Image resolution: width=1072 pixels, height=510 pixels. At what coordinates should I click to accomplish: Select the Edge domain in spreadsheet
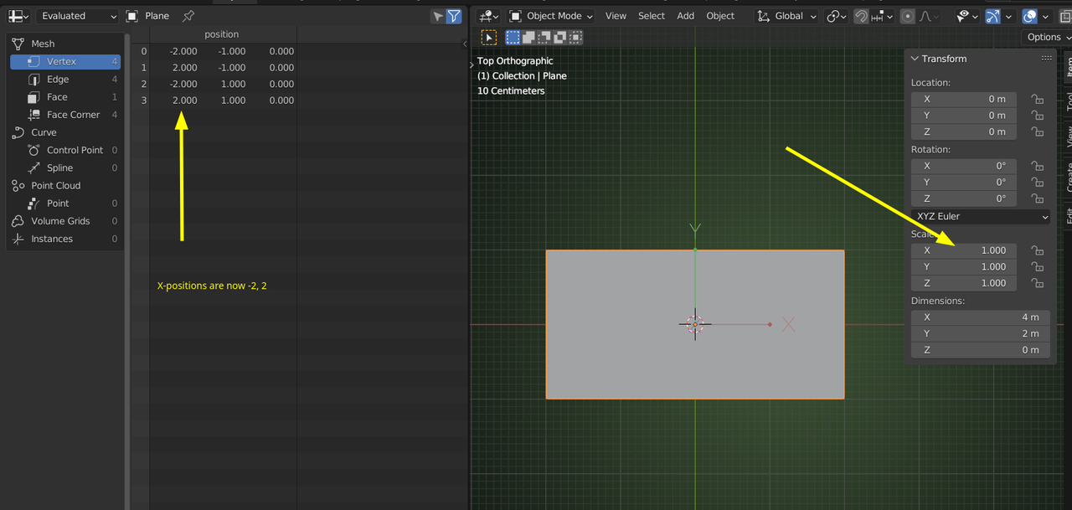click(x=58, y=80)
